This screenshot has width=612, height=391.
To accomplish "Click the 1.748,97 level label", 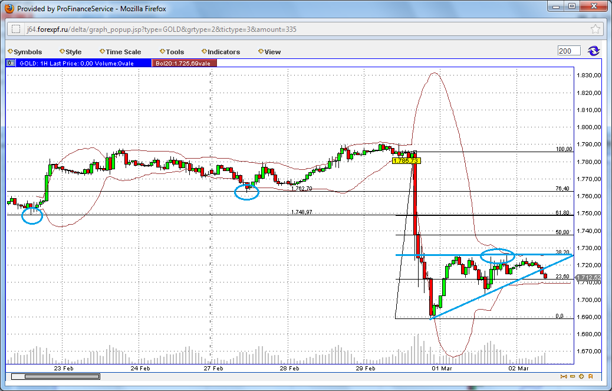I will click(302, 212).
